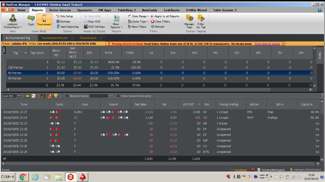Open Hand Importing
This screenshot has width=325, height=182.
click(x=67, y=27)
